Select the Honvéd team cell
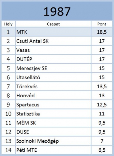 [53, 95]
